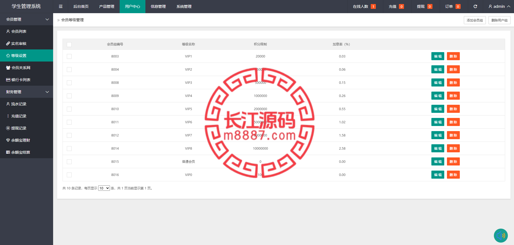Check the box for group 8008
The height and width of the screenshot is (245, 514).
click(x=69, y=83)
